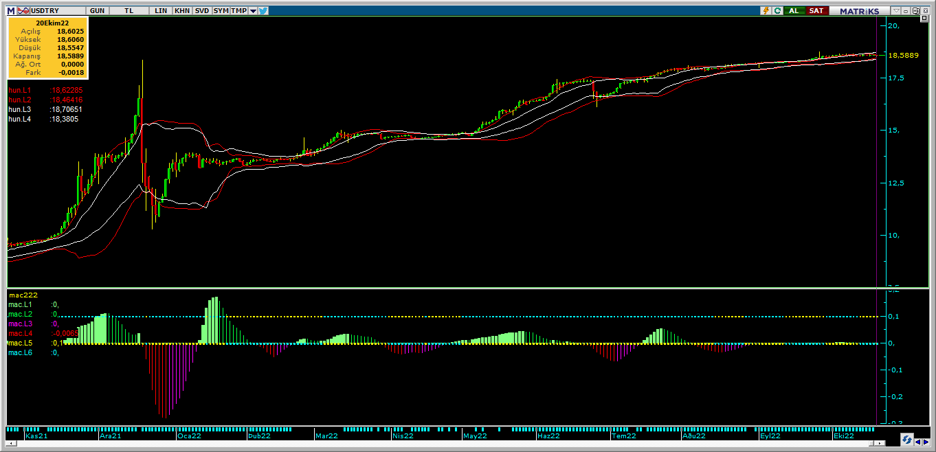
Task: Click the Matriks M logo icon
Action: coord(11,11)
